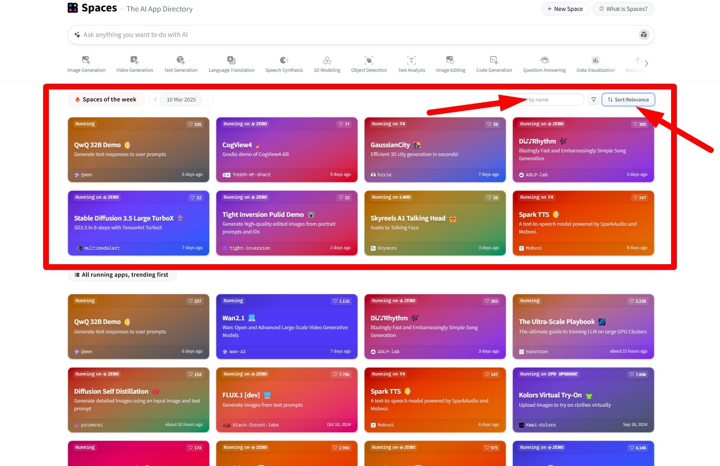
Task: Click the cube icon in the AI search bar
Action: click(644, 35)
